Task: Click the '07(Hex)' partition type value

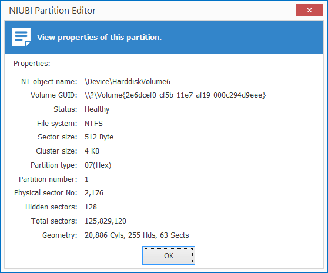Action: click(98, 165)
